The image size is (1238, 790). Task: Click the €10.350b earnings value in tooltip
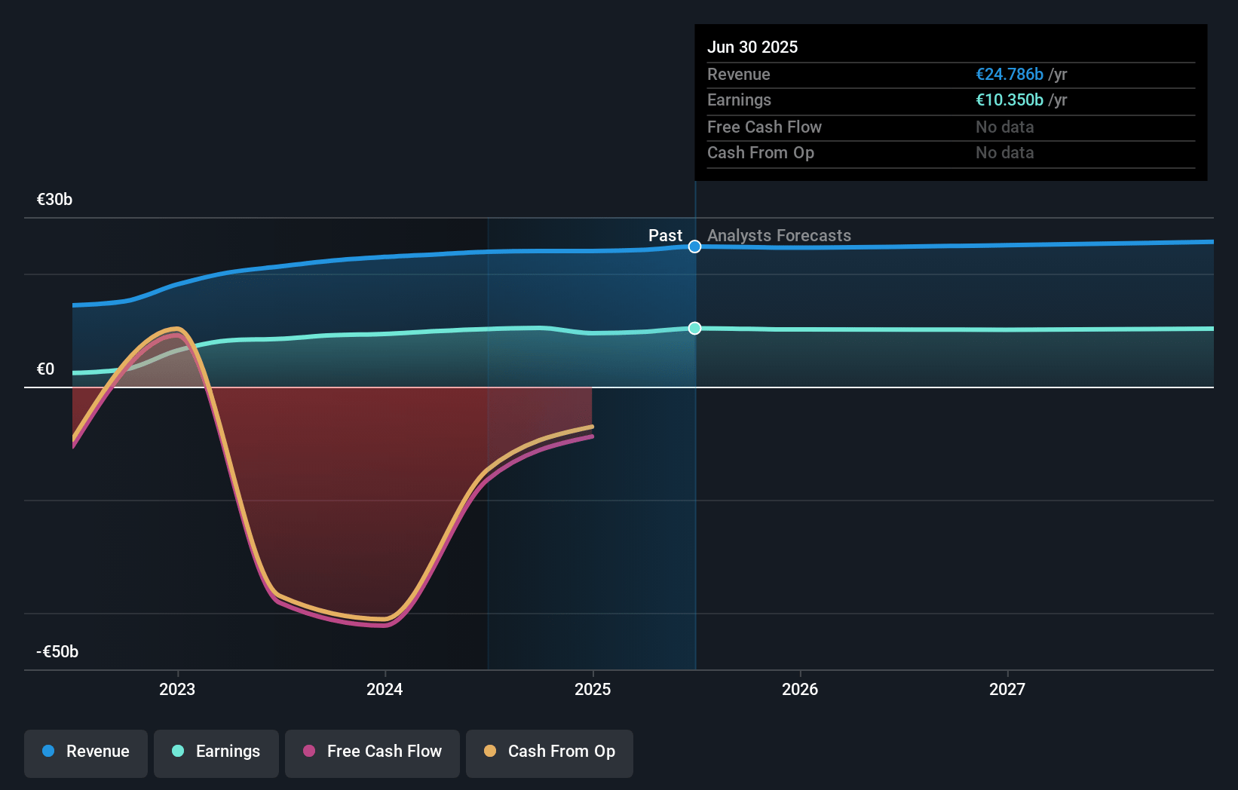1010,100
